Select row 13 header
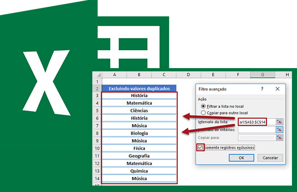Viewport: 297px width, 192px height. [97, 171]
